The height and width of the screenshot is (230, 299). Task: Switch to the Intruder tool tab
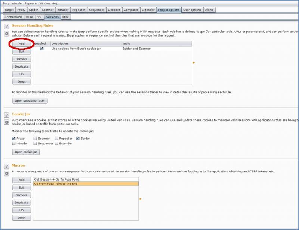[63, 10]
